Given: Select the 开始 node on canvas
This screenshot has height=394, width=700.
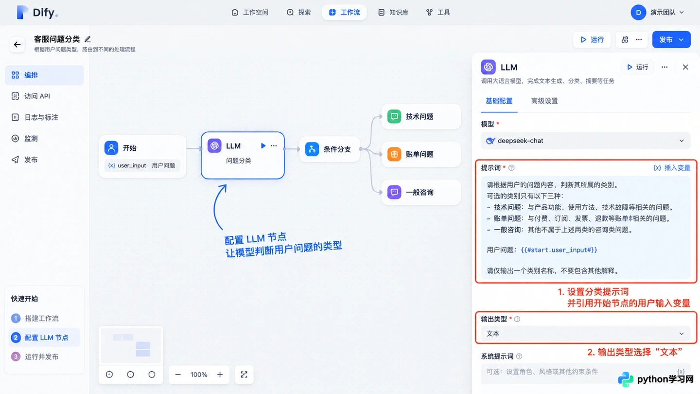Looking at the screenshot, I should pos(142,156).
